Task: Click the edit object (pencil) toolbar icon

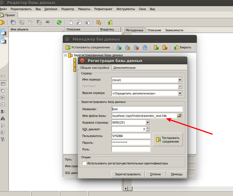Action: tap(79, 22)
